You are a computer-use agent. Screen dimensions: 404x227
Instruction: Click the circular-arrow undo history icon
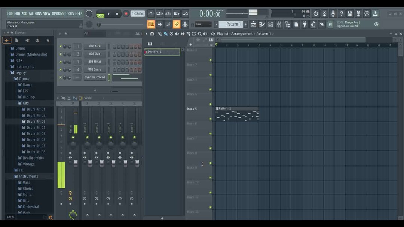pos(316,13)
